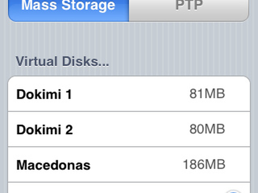
Task: Click the "Dokimi 2" disk name text
Action: 44,130
